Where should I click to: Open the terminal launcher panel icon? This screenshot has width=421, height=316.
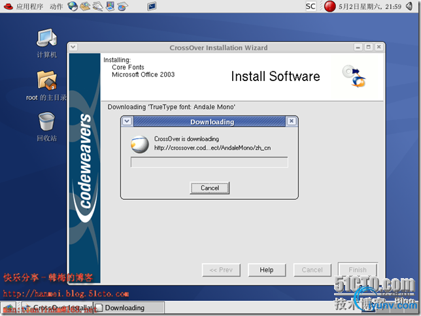pyautogui.click(x=152, y=7)
